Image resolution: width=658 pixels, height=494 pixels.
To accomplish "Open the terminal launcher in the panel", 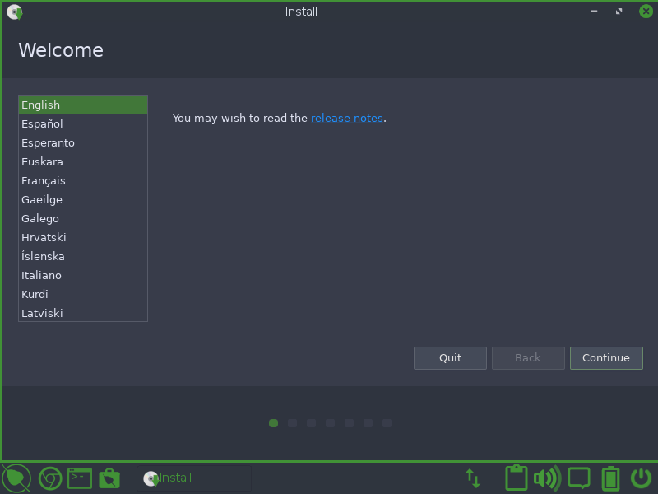I will pyautogui.click(x=80, y=478).
